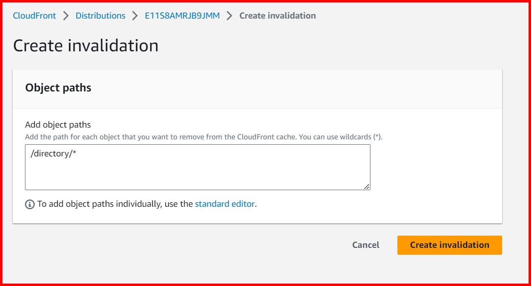Image resolution: width=531 pixels, height=286 pixels.
Task: Select the Create invalidation breadcrumb label
Action: 276,15
